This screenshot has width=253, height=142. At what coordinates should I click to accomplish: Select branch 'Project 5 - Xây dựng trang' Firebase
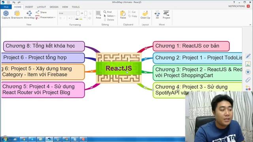tap(43, 72)
